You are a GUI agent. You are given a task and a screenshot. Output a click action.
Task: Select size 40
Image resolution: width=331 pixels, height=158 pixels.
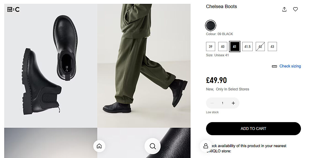(223, 47)
